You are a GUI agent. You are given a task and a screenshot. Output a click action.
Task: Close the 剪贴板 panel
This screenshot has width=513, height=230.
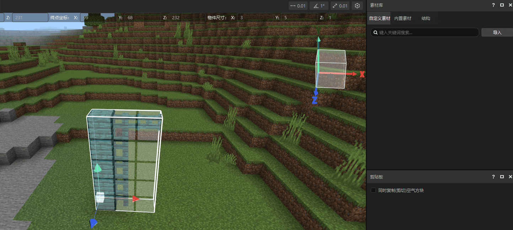point(510,177)
